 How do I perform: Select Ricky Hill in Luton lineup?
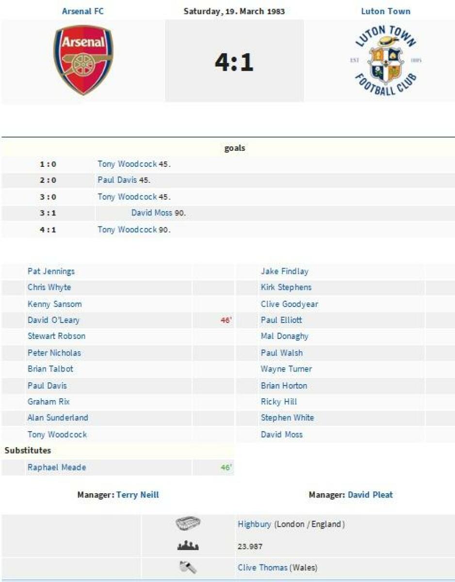(279, 402)
